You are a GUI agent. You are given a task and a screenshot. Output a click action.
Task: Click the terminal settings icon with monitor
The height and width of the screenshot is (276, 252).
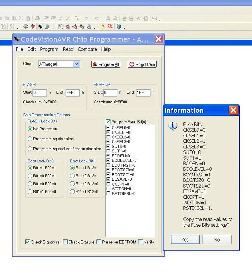click(x=89, y=27)
